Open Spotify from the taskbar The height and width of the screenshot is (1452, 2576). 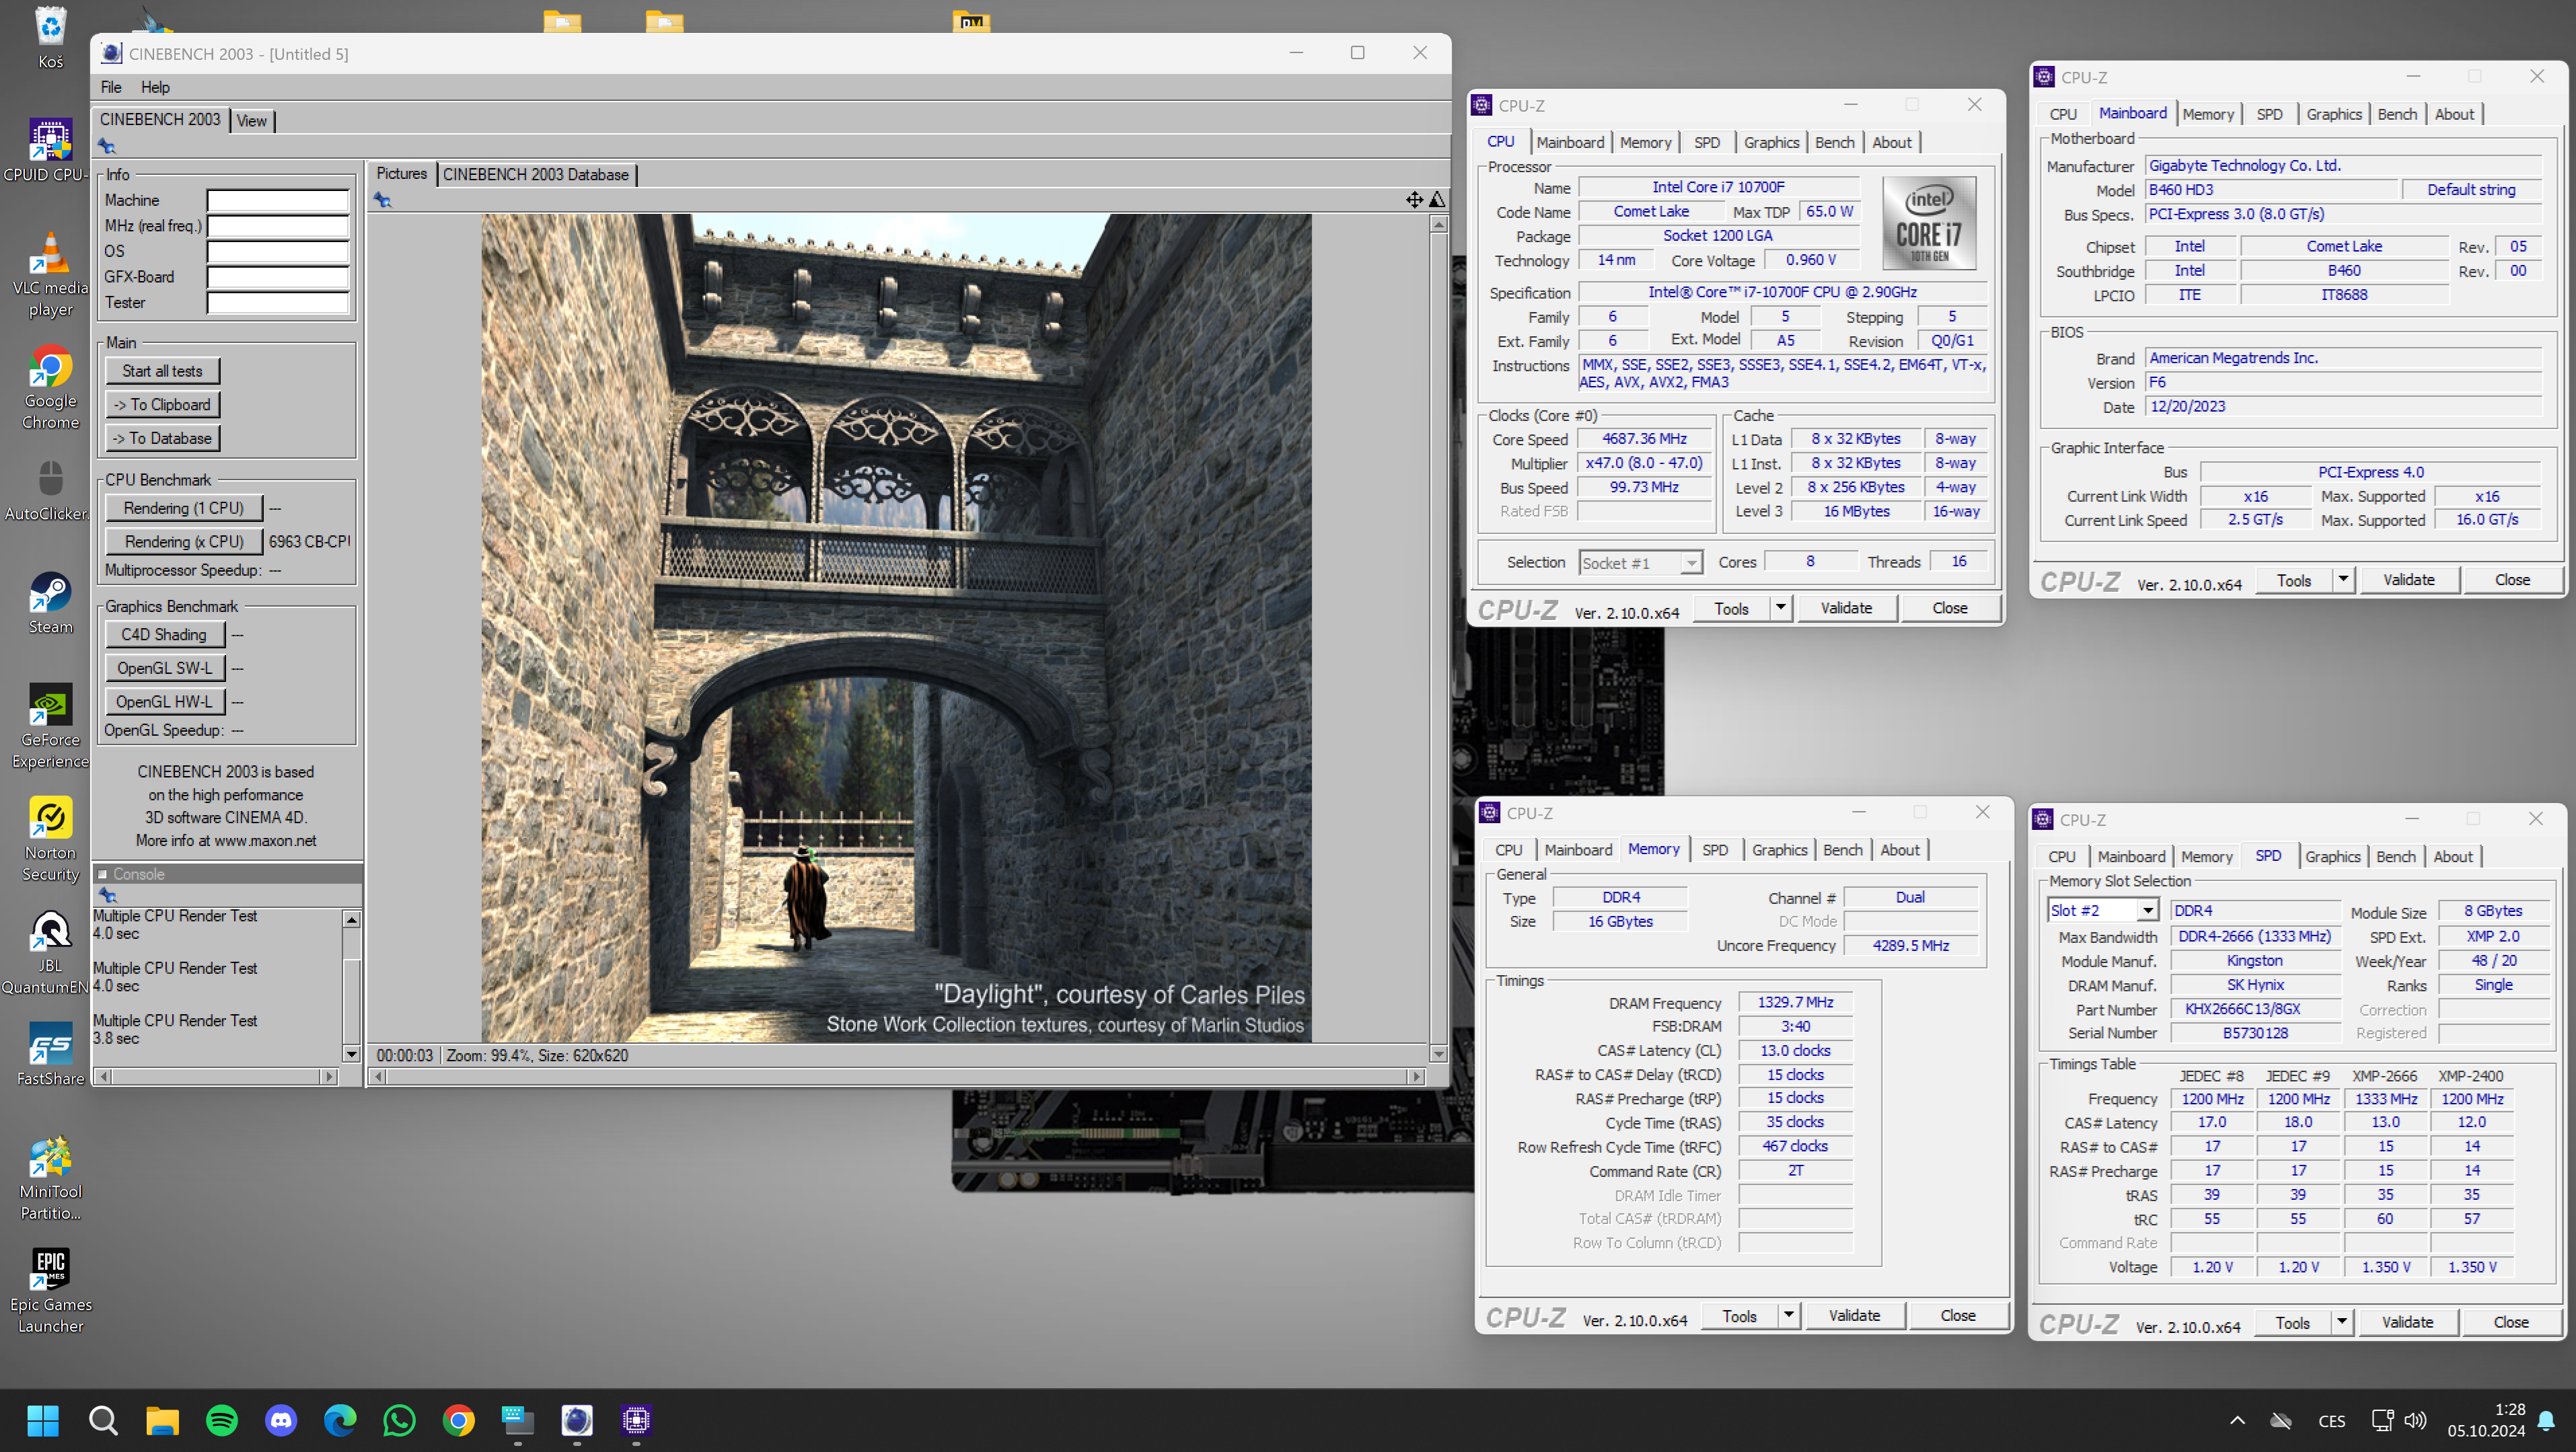[x=221, y=1420]
